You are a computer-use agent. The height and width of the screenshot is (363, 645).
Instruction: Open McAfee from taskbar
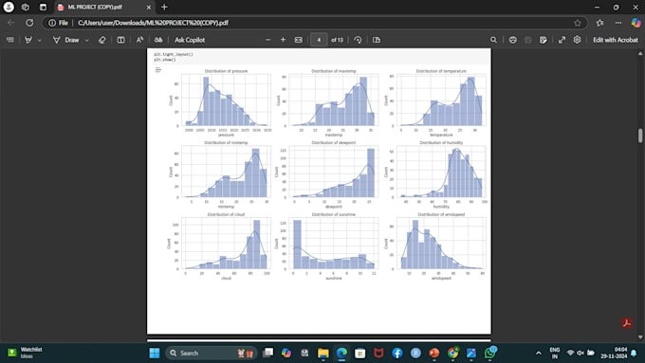378,354
